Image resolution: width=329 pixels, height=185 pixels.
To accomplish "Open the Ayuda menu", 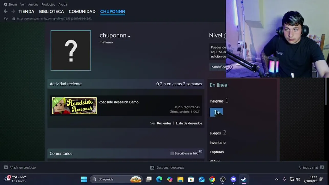I will [x=63, y=4].
